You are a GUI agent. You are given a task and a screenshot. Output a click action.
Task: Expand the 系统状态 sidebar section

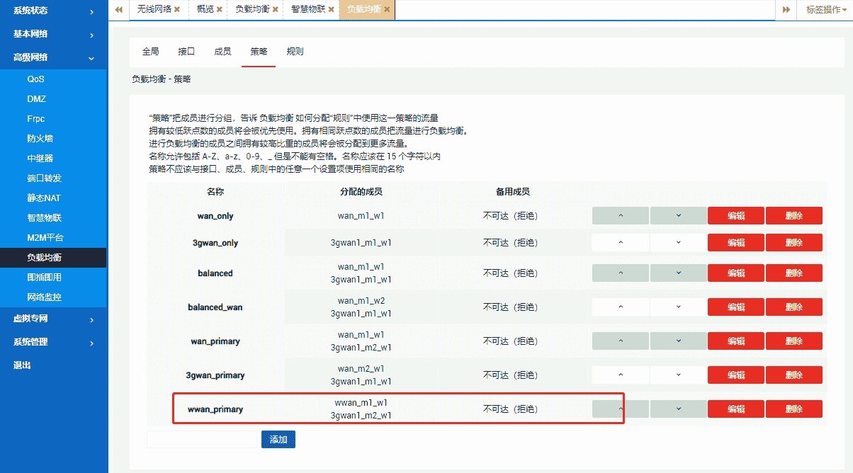[x=53, y=11]
